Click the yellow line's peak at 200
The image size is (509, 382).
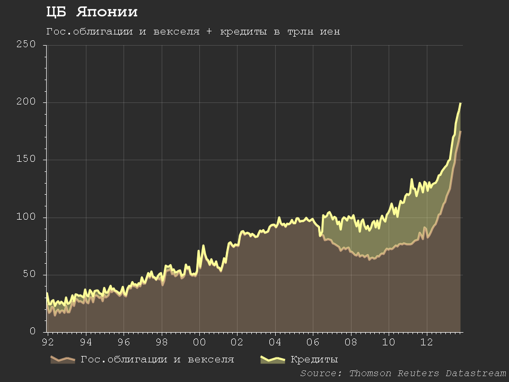click(461, 103)
